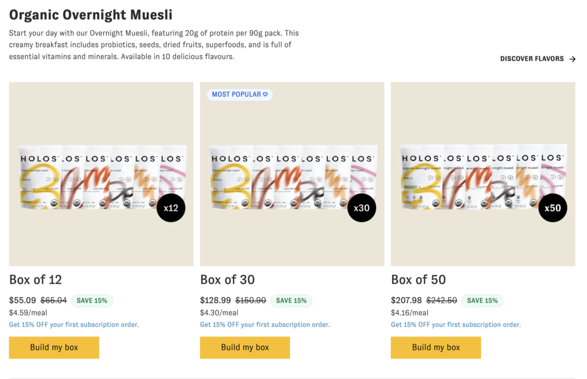The image size is (587, 379).
Task: Open the Discover Flavors link
Action: [x=532, y=59]
